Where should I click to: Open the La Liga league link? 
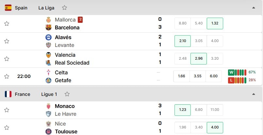46,8
